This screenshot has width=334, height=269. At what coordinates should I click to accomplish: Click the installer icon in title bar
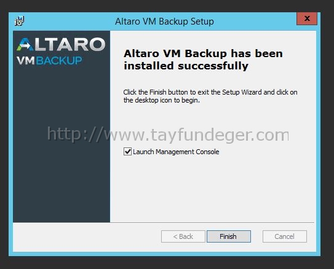20,21
